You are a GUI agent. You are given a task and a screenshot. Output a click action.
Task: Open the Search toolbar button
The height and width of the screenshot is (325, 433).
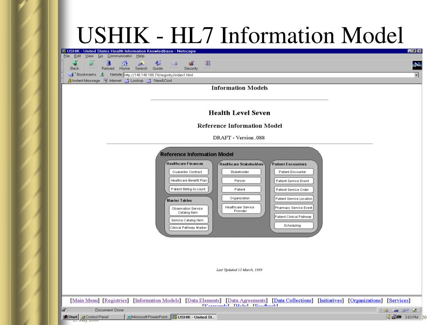141,66
